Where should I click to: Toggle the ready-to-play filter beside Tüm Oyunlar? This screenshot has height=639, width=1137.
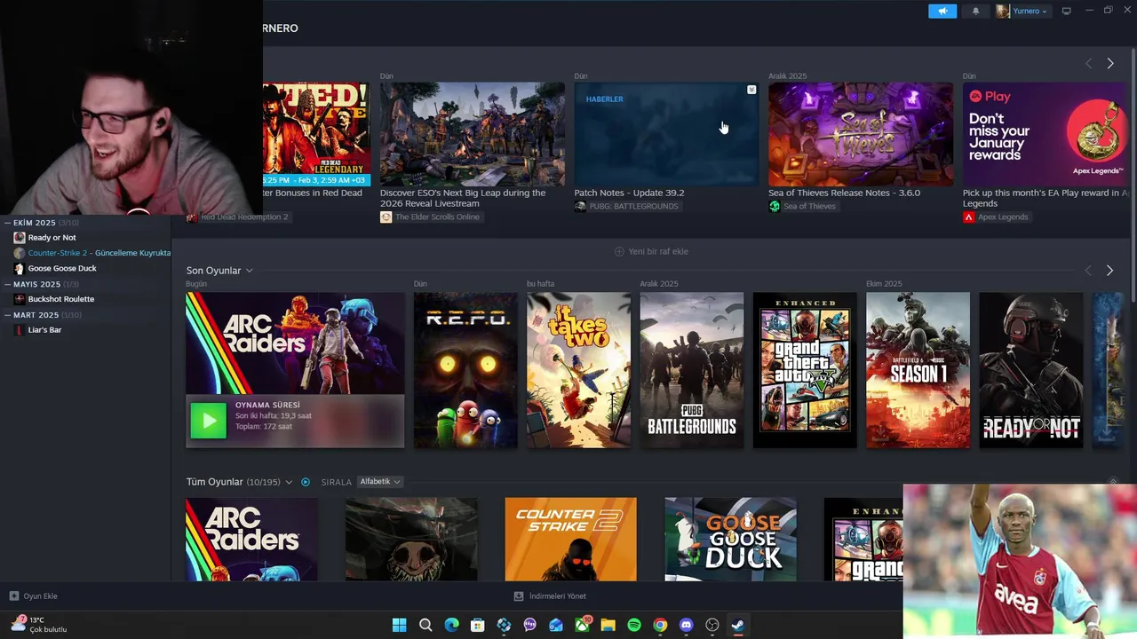[x=306, y=482]
